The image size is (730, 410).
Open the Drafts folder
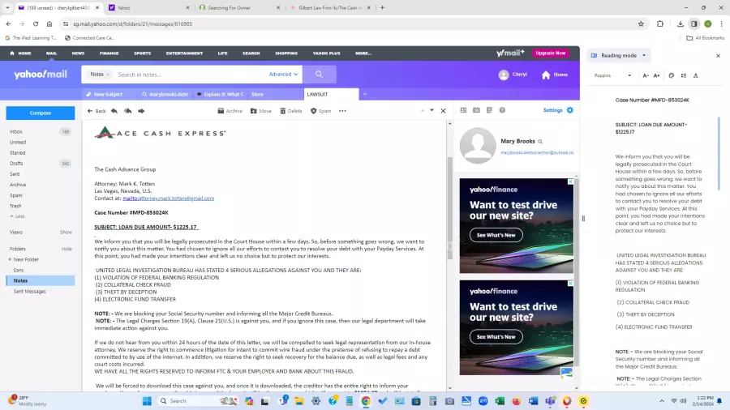pyautogui.click(x=16, y=163)
